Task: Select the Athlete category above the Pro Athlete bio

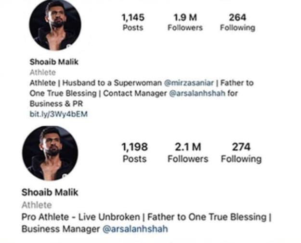Action: 37,206
